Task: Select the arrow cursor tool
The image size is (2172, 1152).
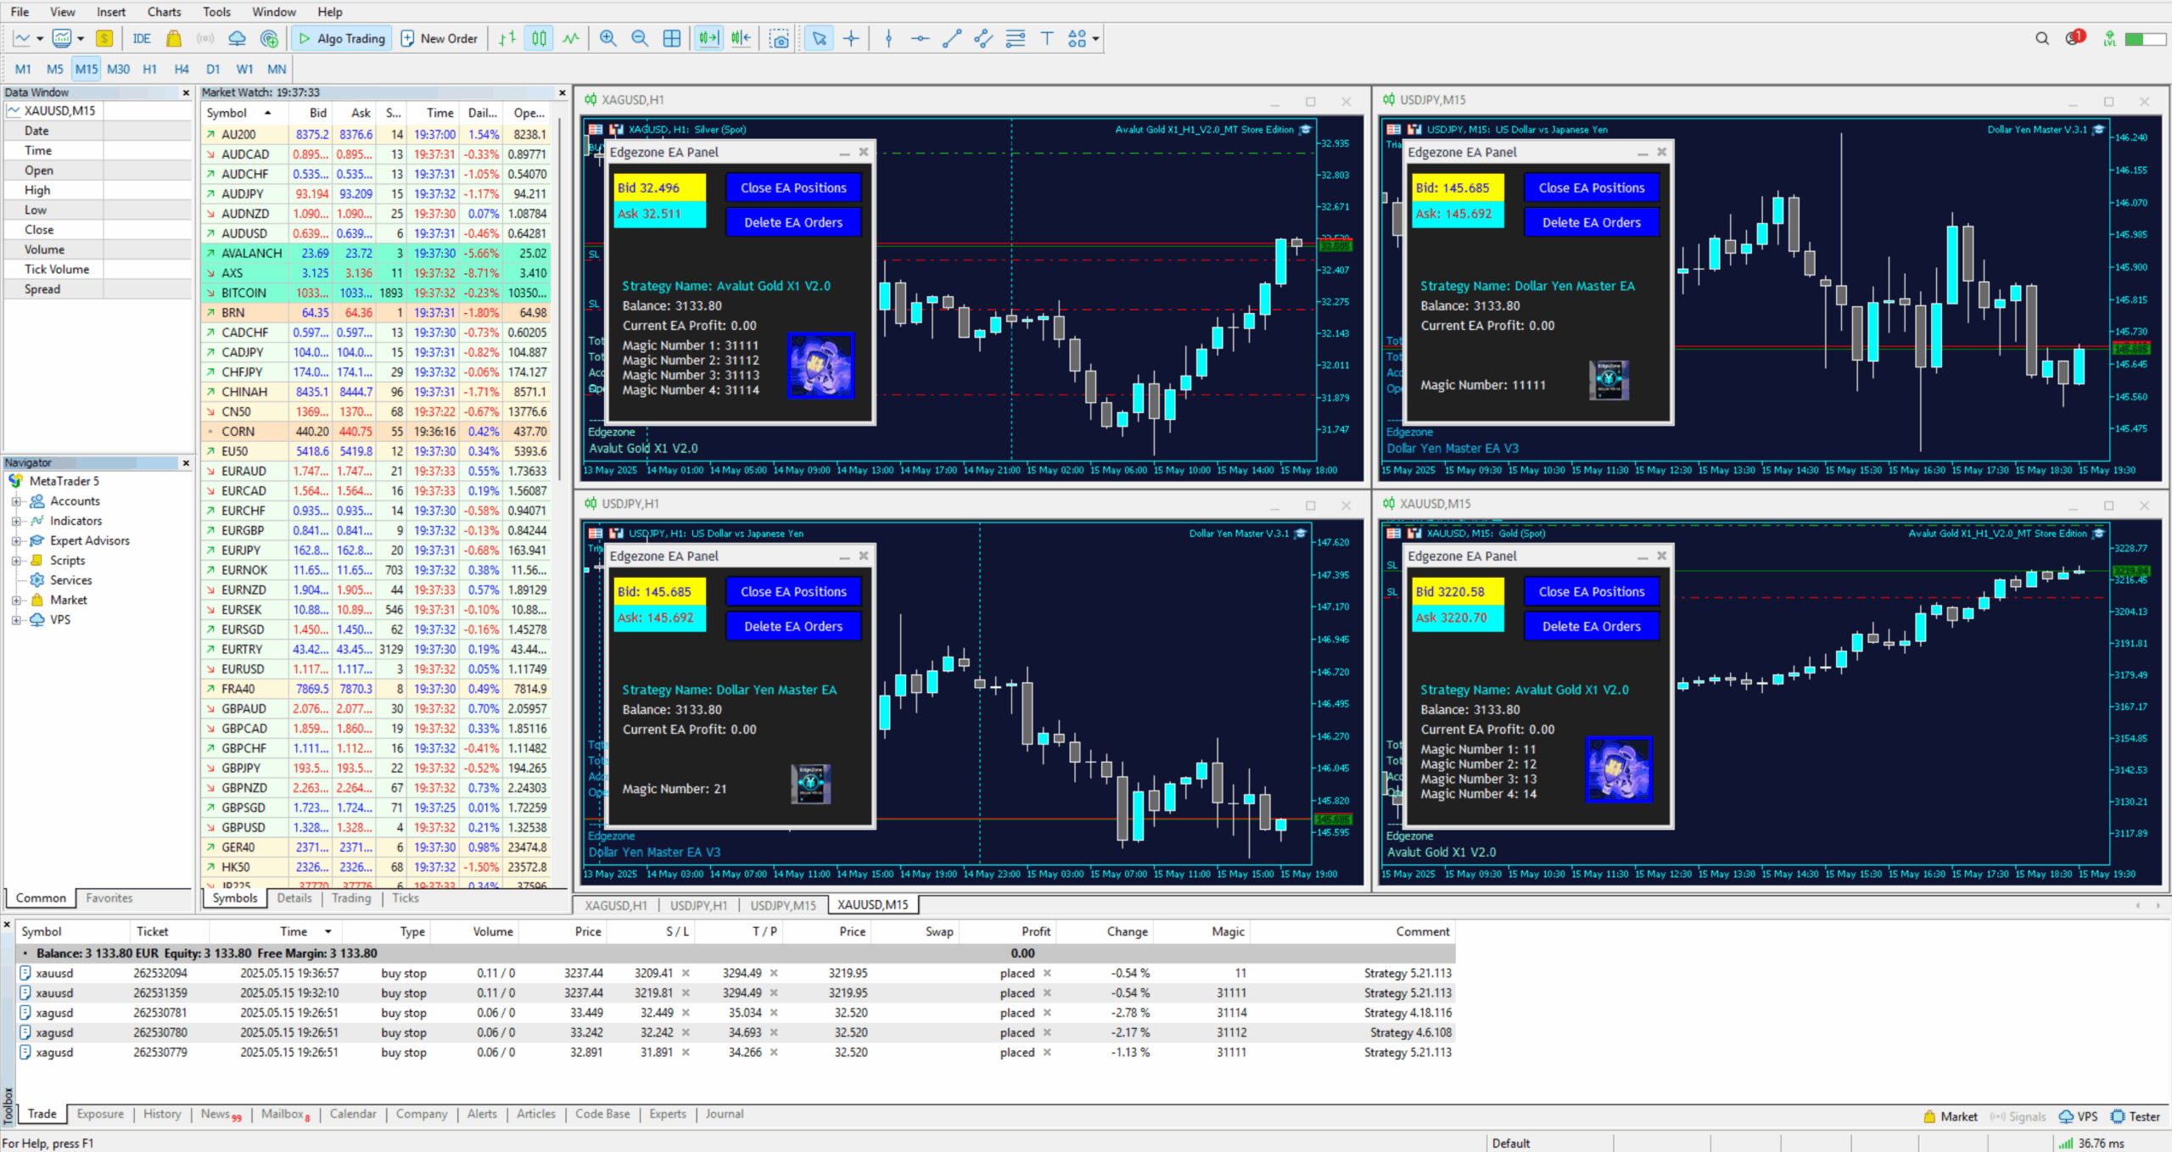Action: pyautogui.click(x=819, y=38)
